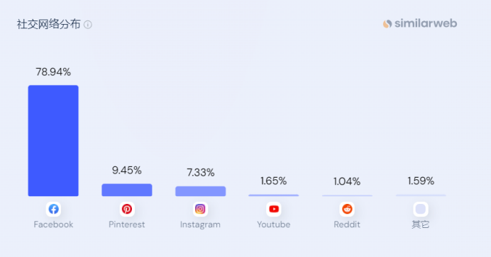Click the Youtube text label

274,224
